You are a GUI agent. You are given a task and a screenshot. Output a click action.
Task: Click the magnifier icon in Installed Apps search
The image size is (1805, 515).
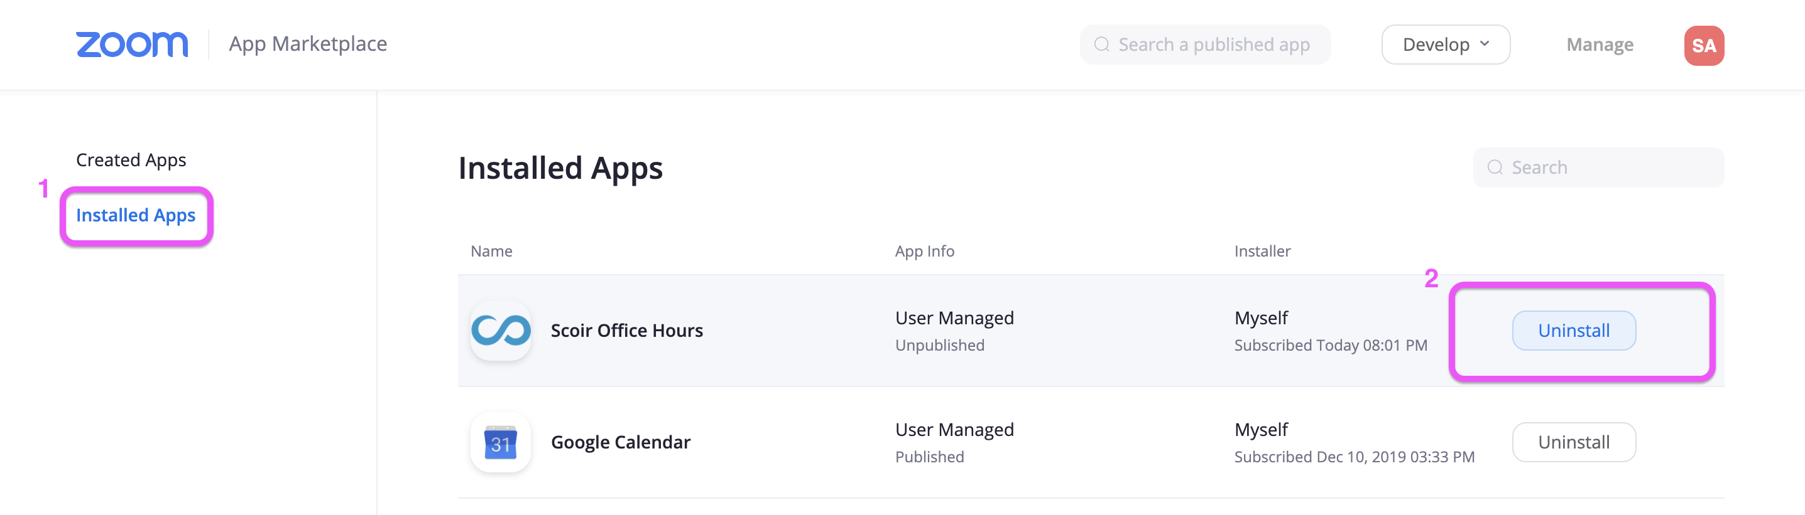1495,167
